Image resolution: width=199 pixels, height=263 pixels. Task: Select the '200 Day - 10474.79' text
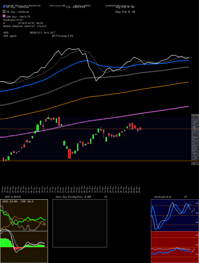[x=18, y=17]
